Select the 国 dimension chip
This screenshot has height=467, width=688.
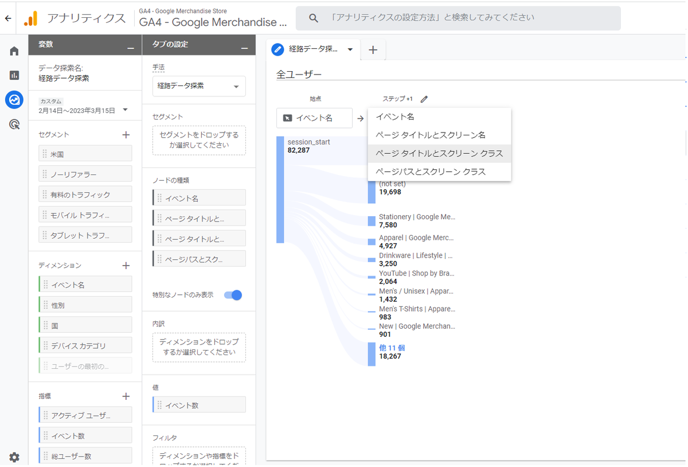[x=85, y=325]
